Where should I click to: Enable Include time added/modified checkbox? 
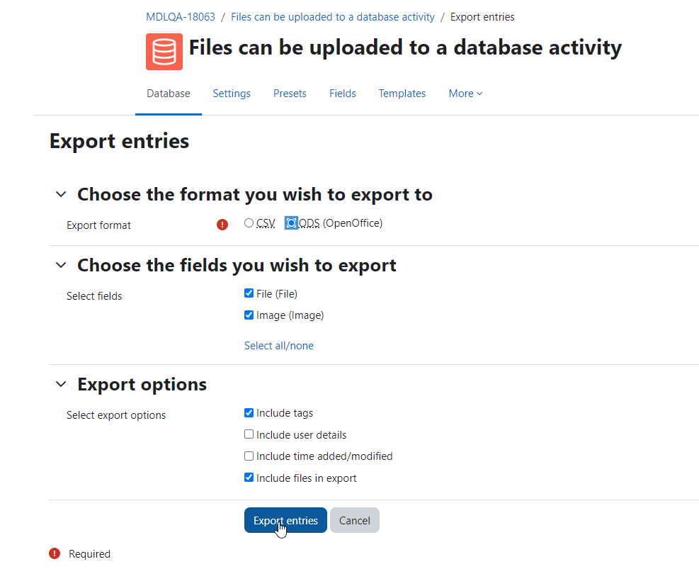click(249, 456)
